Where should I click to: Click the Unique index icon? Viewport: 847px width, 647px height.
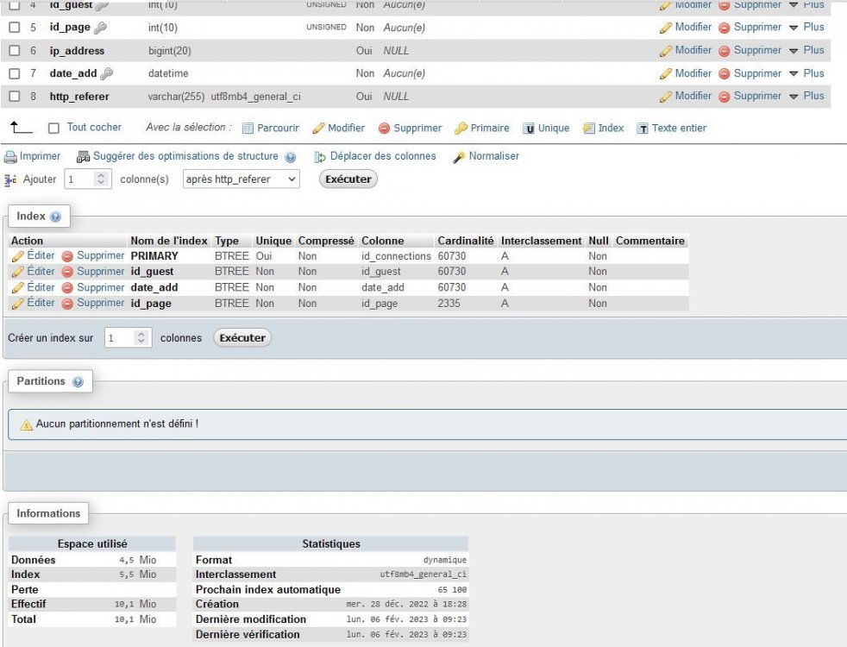click(529, 129)
